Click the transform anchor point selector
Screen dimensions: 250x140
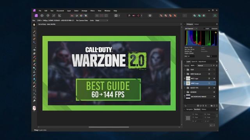(188, 118)
